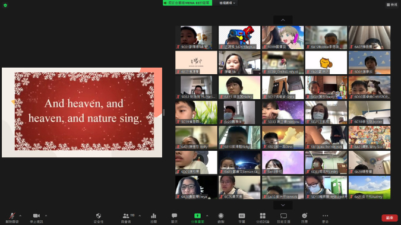Expand the video options arrow beside camera
Screen dimensions: 401x225
click(x=46, y=216)
